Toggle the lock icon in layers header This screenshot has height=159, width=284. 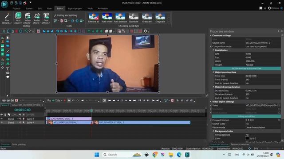point(5,114)
